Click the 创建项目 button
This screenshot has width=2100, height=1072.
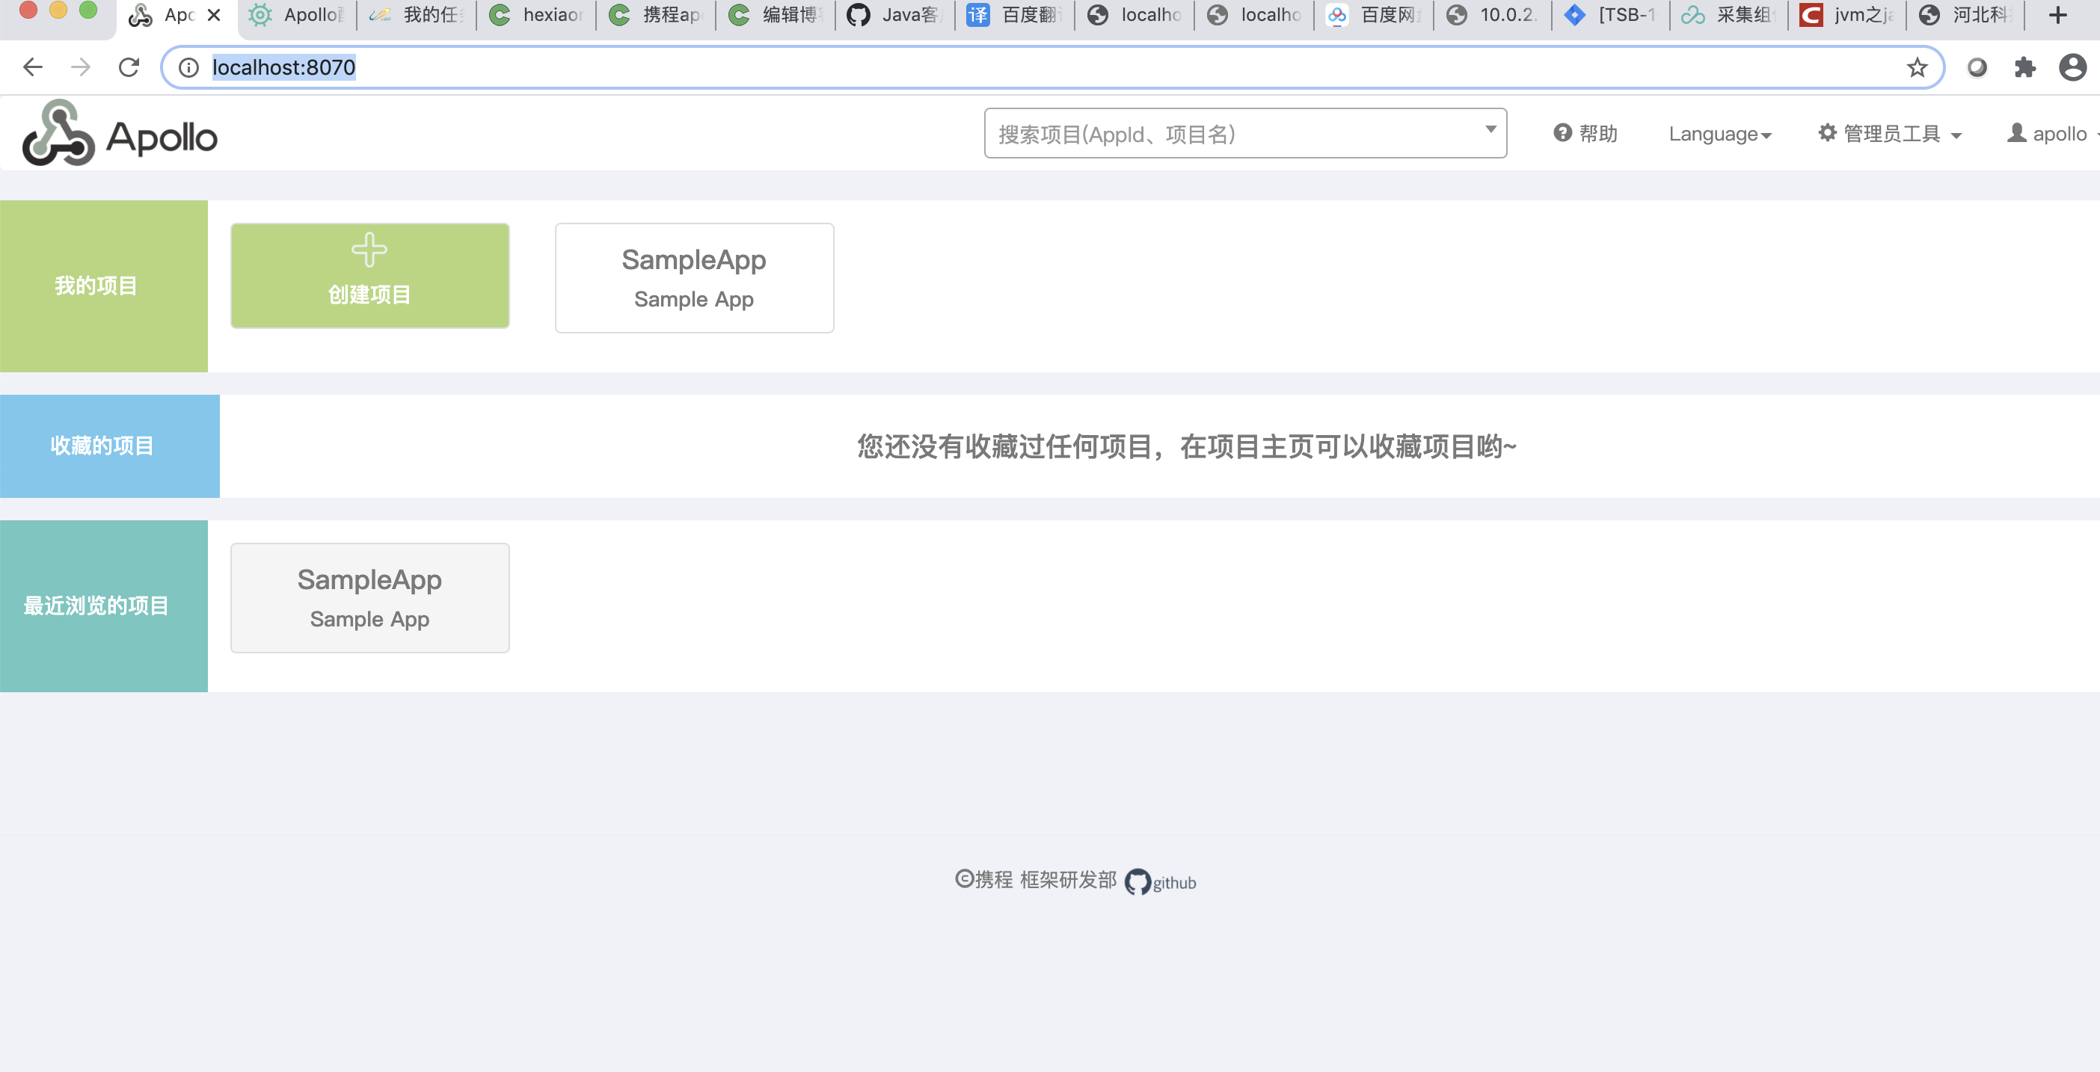click(370, 276)
